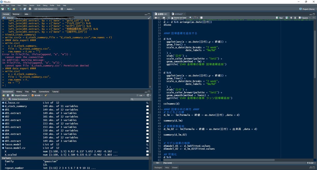The height and width of the screenshot is (170, 317).
Task: Save the workspace in the Environment pane
Action: click(x=8, y=95)
